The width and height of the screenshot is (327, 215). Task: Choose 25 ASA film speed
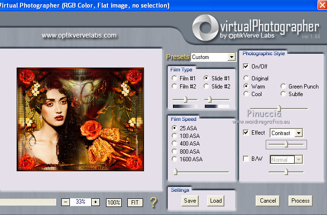174,128
